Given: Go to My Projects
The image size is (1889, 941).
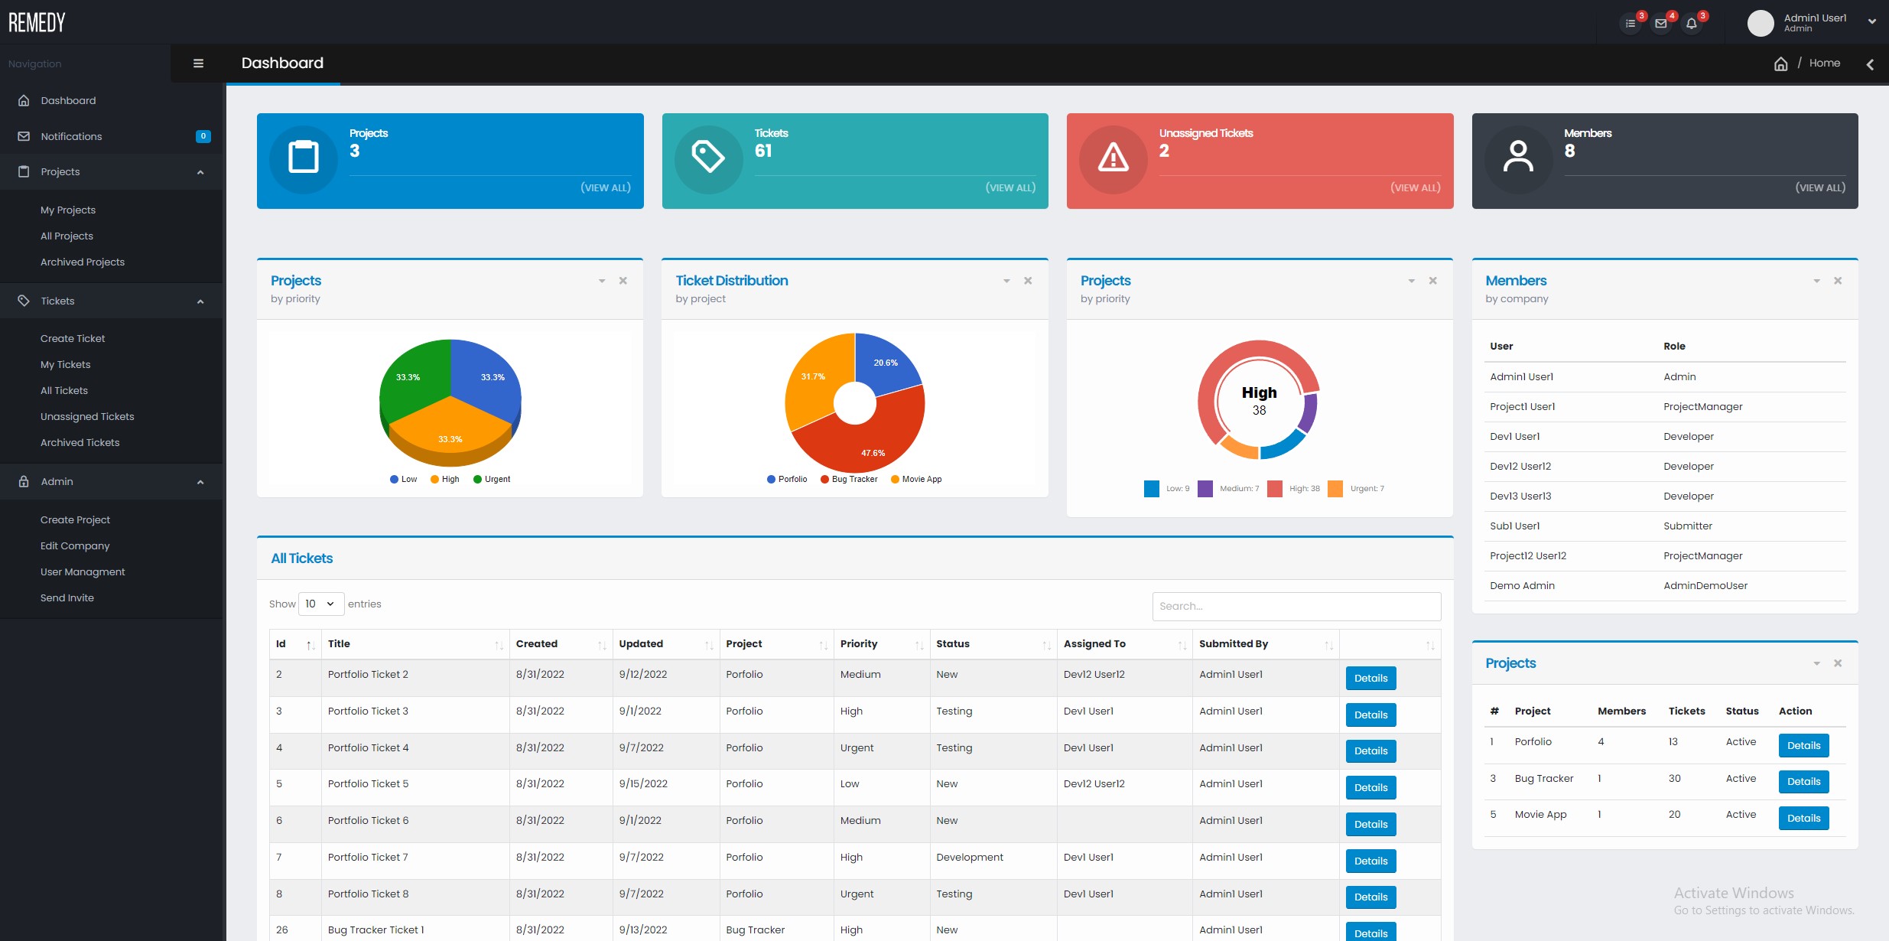Looking at the screenshot, I should pyautogui.click(x=68, y=210).
